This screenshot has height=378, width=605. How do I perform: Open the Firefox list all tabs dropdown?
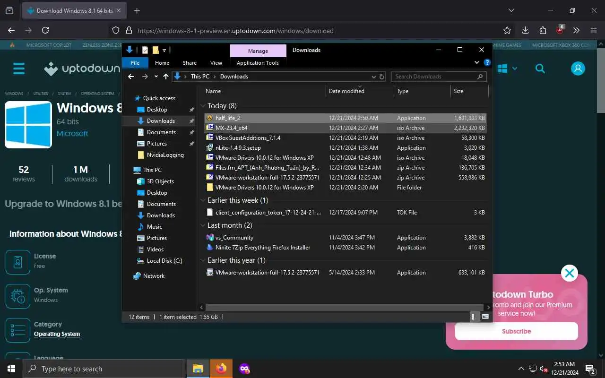pos(511,10)
